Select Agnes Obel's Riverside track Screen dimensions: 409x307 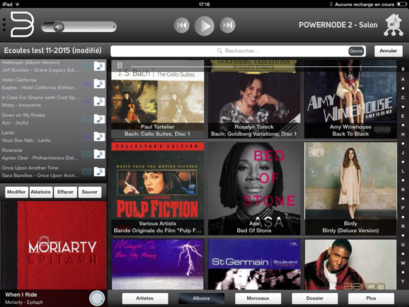(x=53, y=154)
